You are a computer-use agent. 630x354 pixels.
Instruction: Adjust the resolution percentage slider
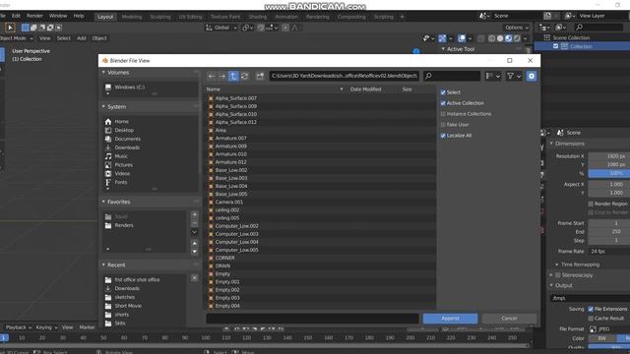click(609, 173)
